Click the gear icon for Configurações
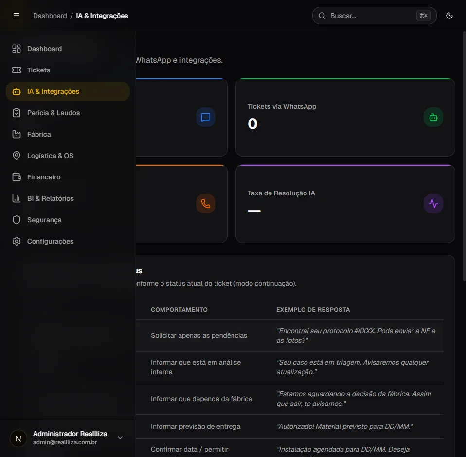 click(17, 241)
